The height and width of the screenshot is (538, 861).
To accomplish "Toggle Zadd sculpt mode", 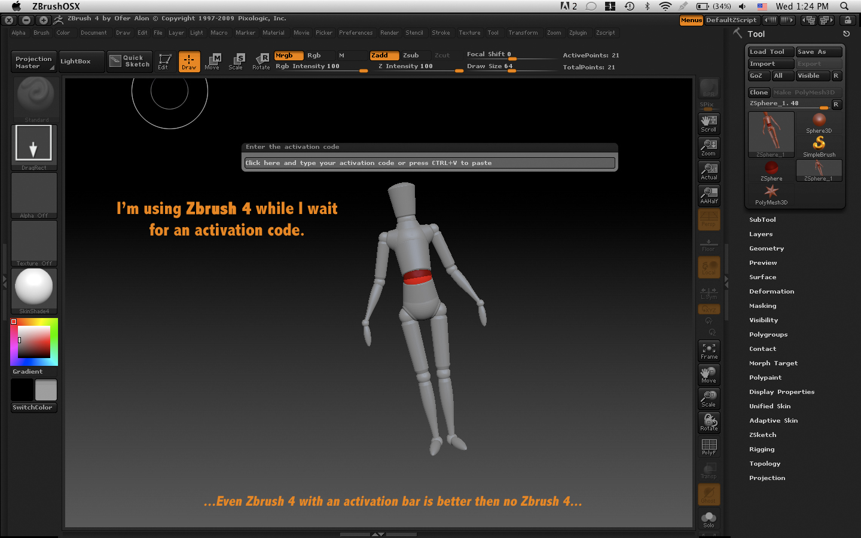I will [384, 56].
